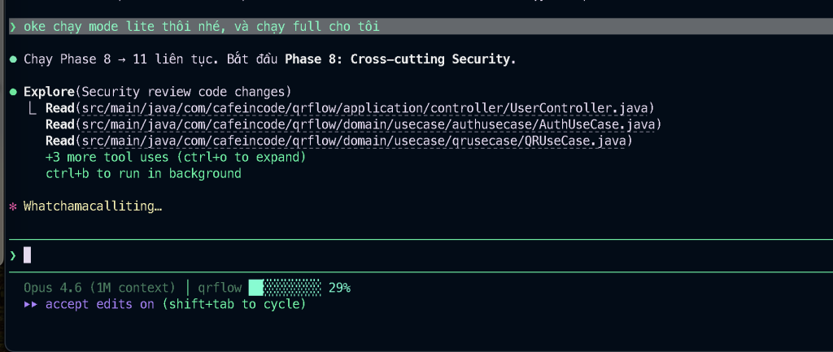This screenshot has width=833, height=352.
Task: Click the pink asterisk spinner icon
Action: coord(12,206)
